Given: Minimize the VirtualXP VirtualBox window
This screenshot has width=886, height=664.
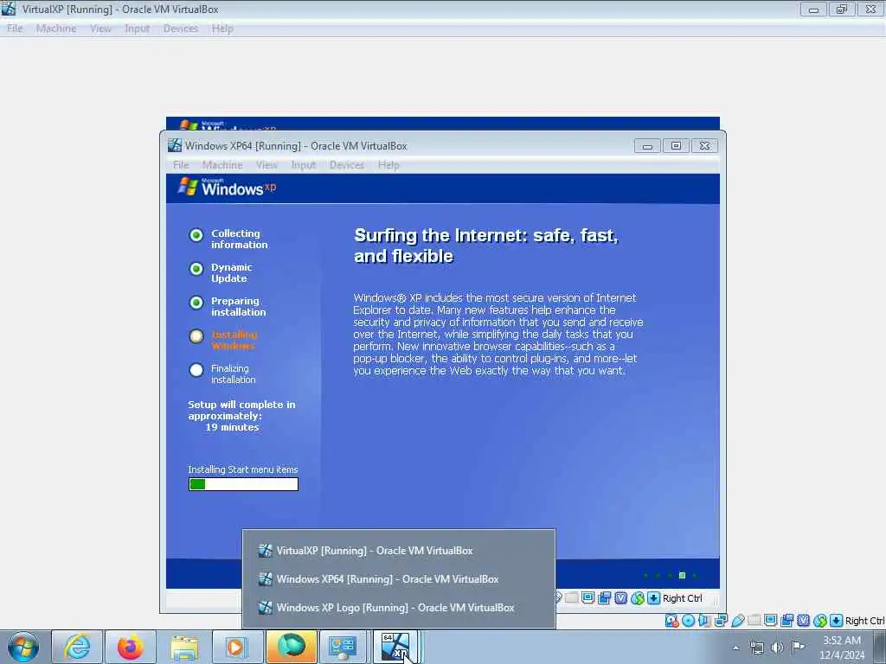Looking at the screenshot, I should (813, 10).
